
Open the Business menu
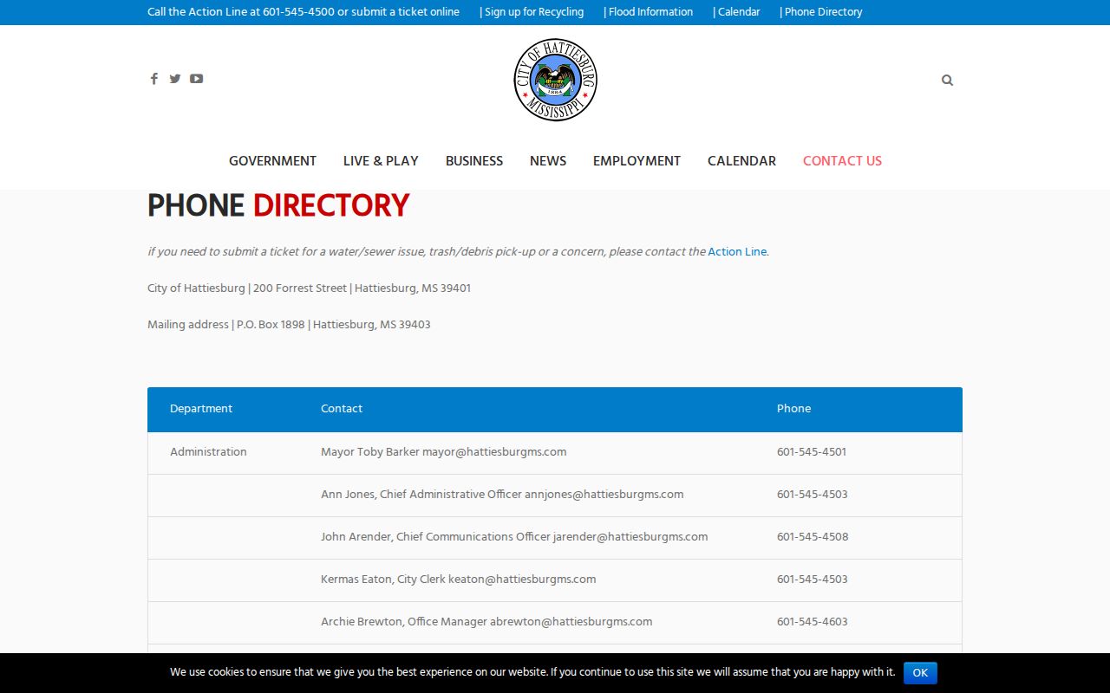pos(474,161)
